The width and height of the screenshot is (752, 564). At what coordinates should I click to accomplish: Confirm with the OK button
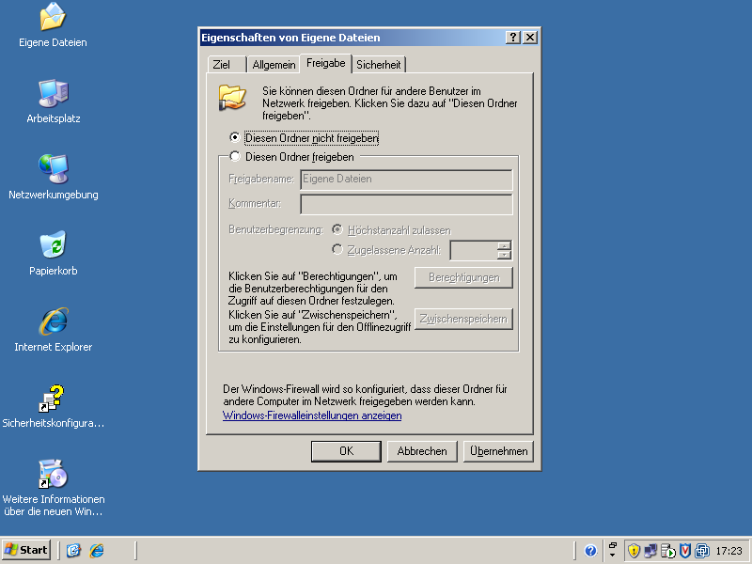[346, 451]
